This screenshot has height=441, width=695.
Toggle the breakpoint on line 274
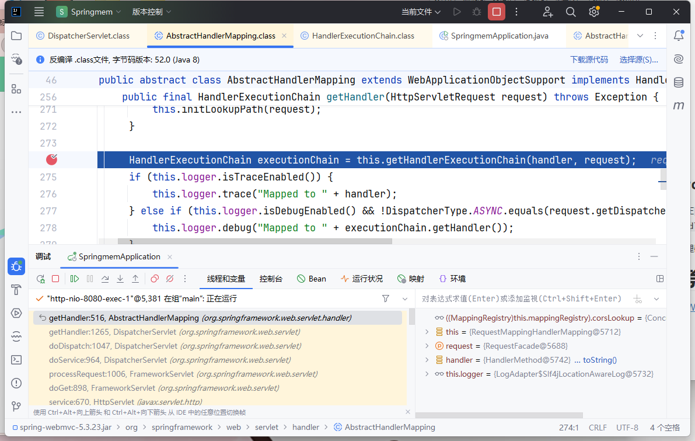[53, 159]
